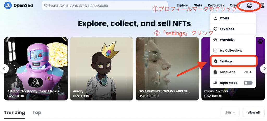Click the My Collections grid icon
Image resolution: width=267 pixels, height=121 pixels.
pos(215,50)
